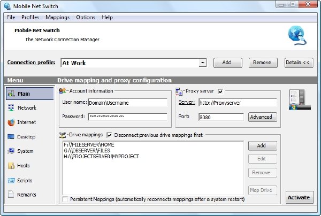Click the Proxy server icon
The width and height of the screenshot is (321, 216).
(x=179, y=91)
